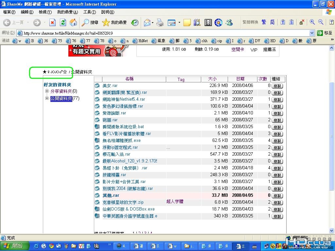
Task: Click the Print icon in toolbar
Action: (160, 23)
